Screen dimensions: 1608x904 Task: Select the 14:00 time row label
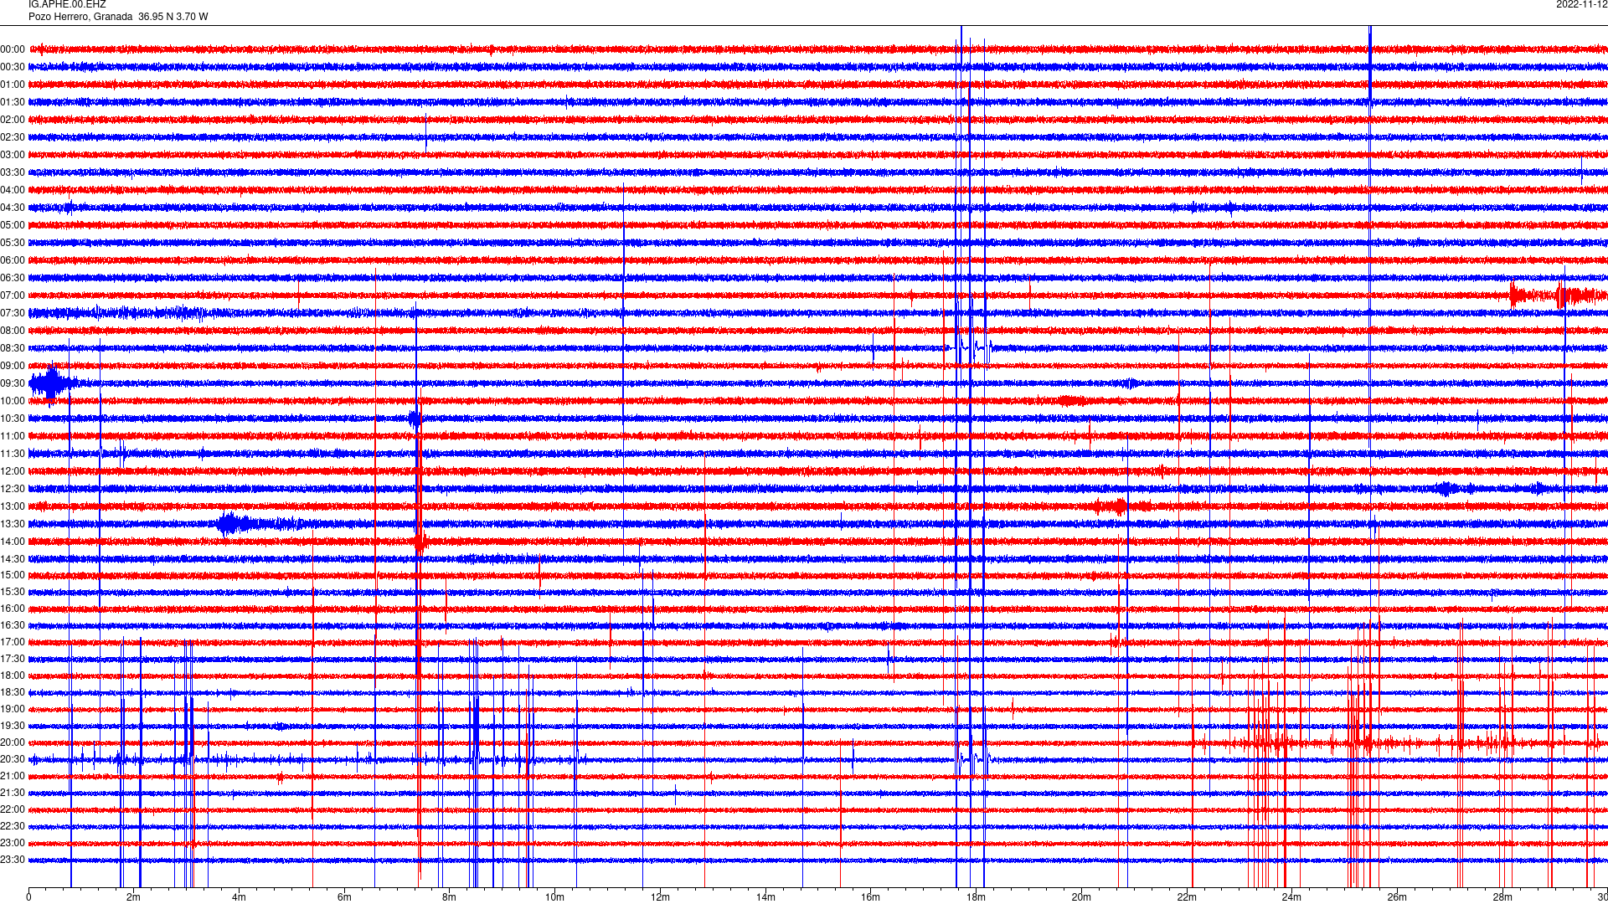coord(13,542)
